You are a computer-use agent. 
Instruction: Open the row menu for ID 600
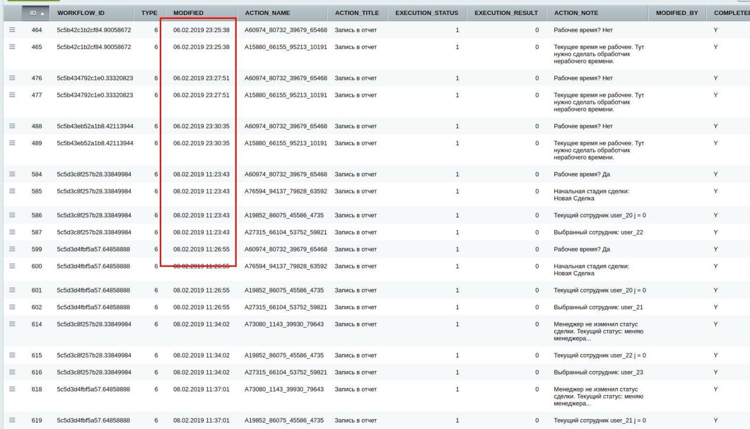(12, 265)
